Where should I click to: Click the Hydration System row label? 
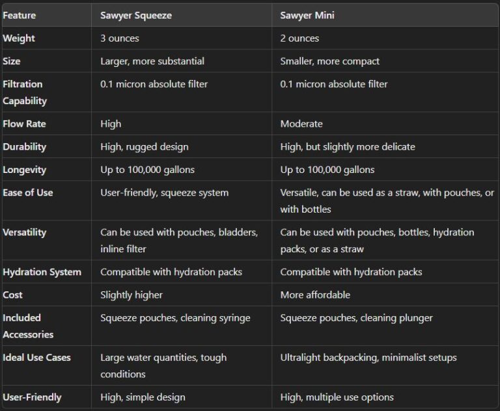42,272
